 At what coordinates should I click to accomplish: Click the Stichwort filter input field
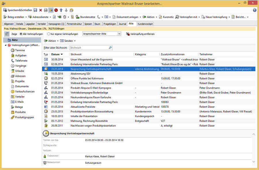[89, 48]
